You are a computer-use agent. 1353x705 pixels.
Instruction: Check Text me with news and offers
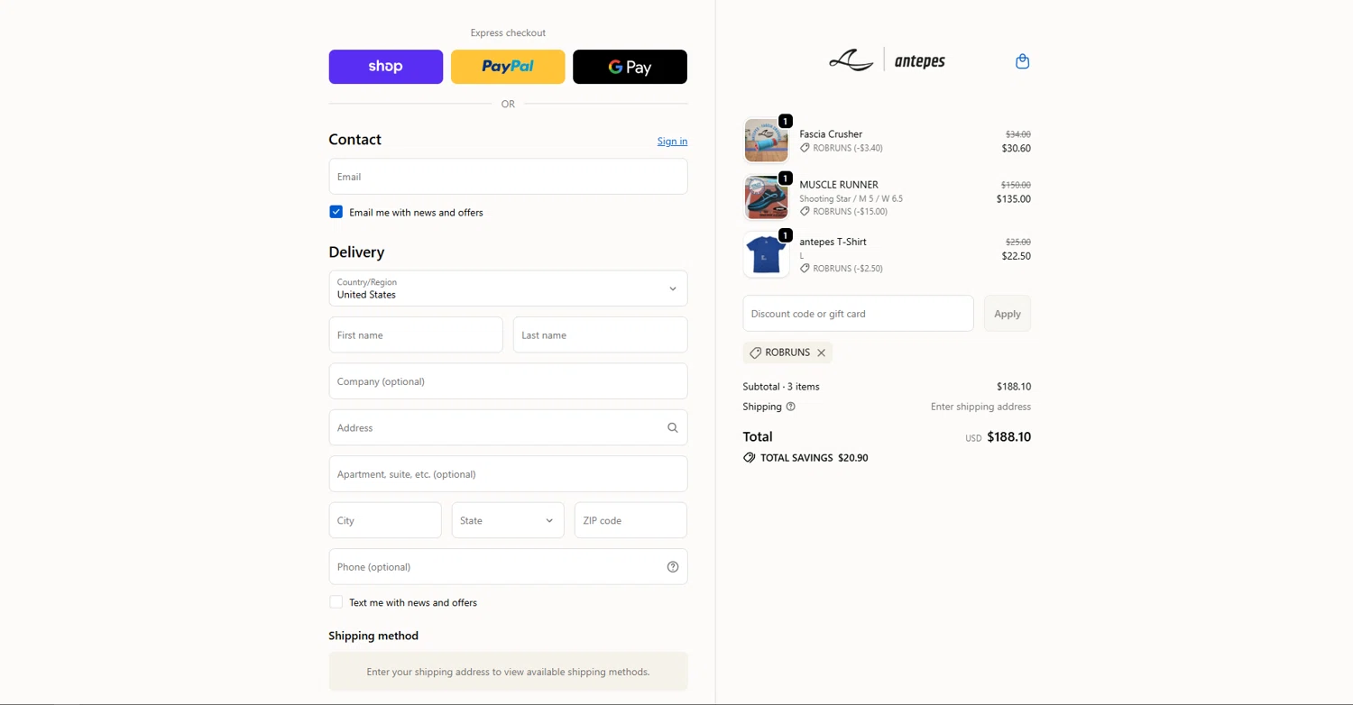click(x=336, y=602)
